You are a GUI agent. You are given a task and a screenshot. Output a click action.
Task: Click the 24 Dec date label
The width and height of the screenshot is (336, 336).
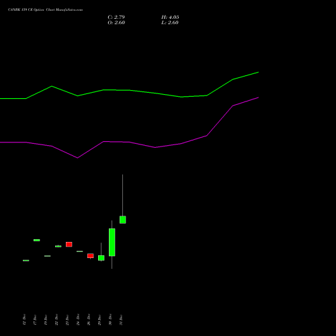click(78, 320)
